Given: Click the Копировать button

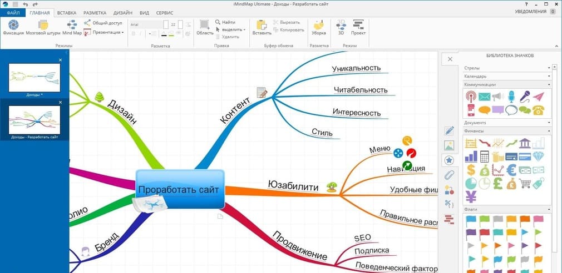Looking at the screenshot, I should (289, 30).
